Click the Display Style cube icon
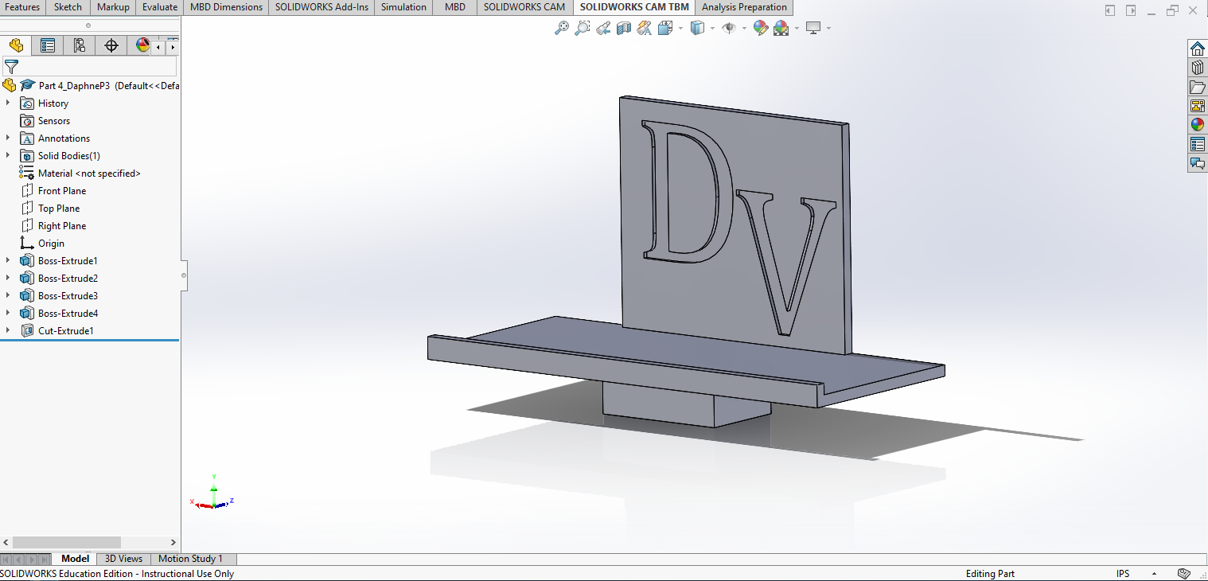The image size is (1208, 581). pos(697,28)
